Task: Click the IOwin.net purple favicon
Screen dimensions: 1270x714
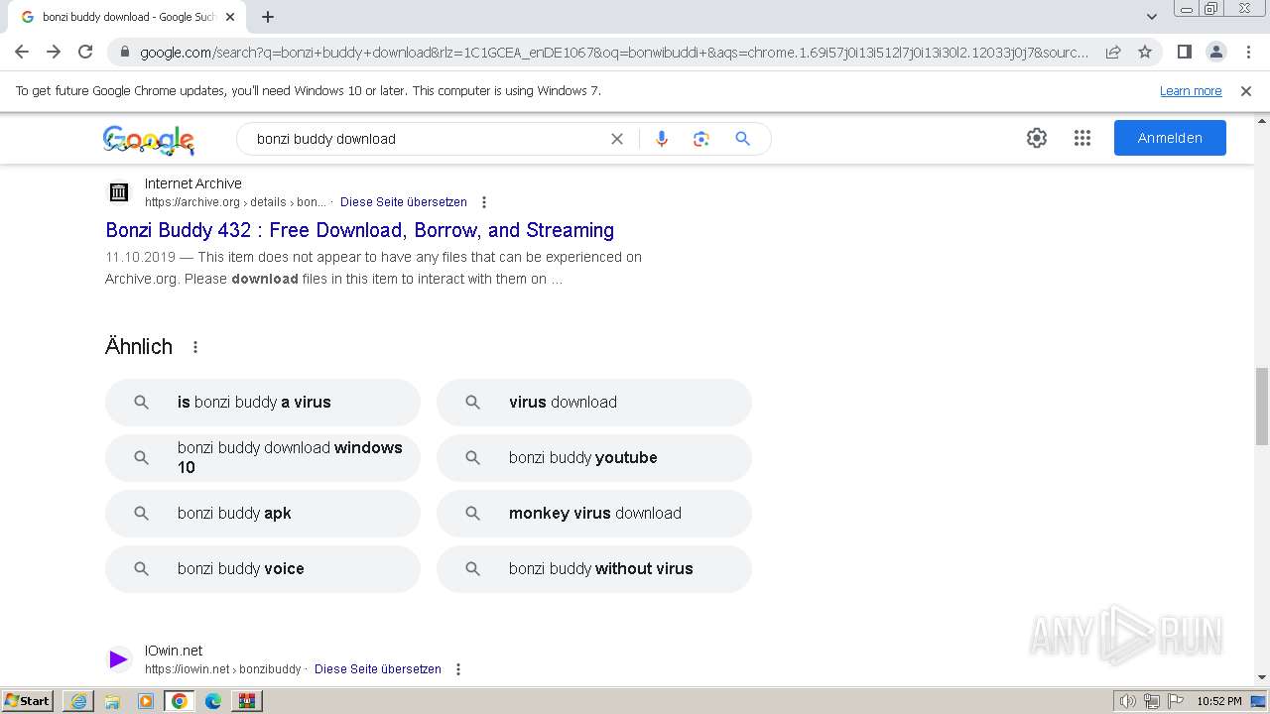Action: pyautogui.click(x=119, y=659)
